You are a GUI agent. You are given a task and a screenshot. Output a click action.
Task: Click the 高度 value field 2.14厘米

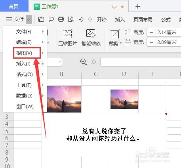[168, 32]
